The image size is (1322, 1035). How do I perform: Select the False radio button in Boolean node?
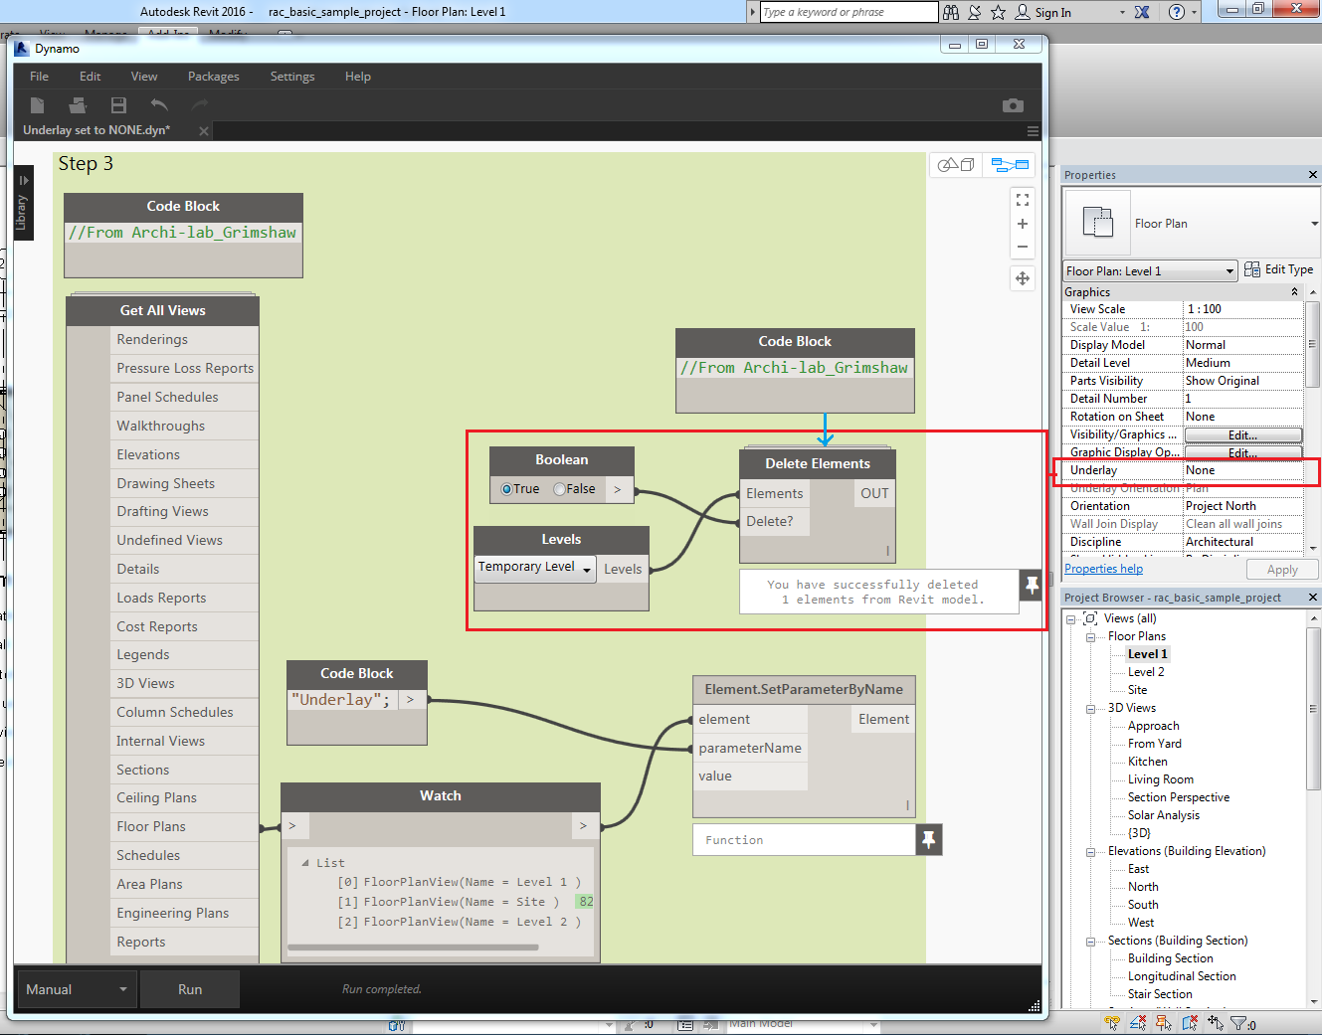coord(559,489)
